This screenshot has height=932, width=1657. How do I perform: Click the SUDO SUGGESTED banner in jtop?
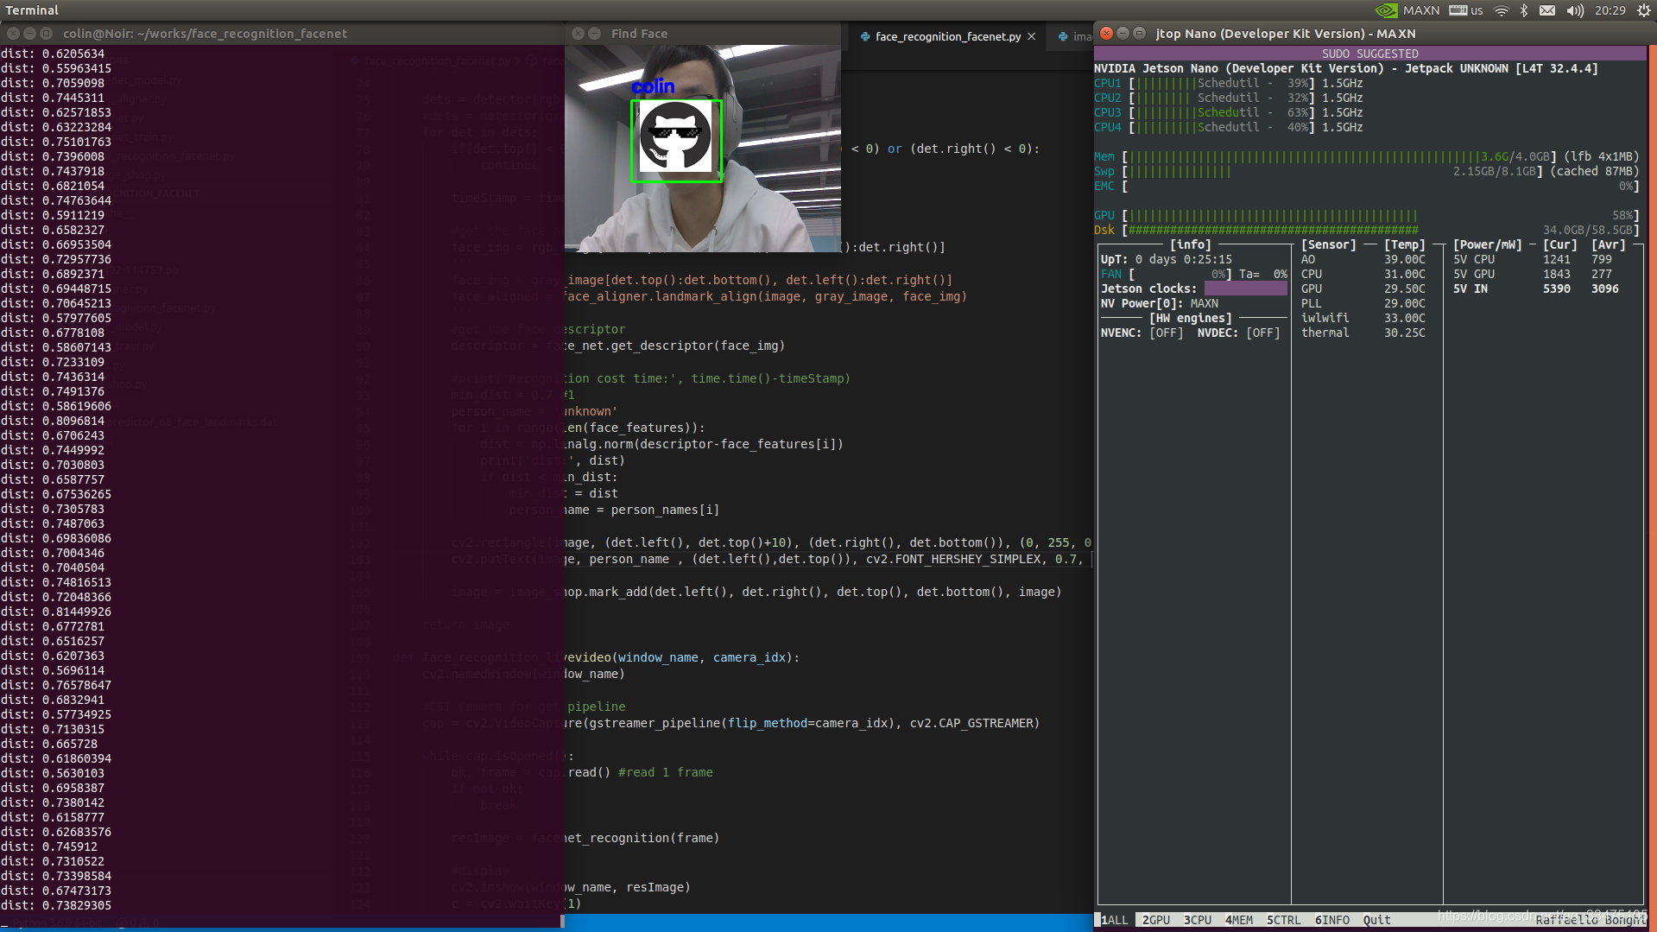(x=1369, y=54)
